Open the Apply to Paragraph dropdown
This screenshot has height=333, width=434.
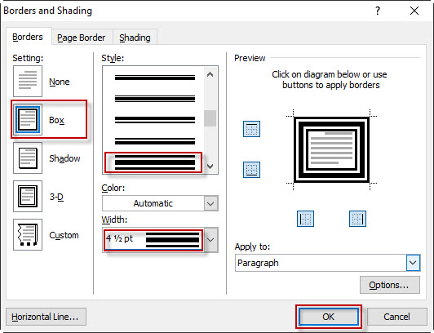click(327, 263)
